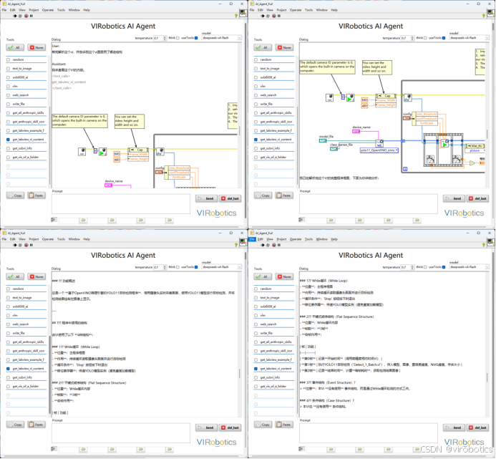Open the model dropdown in top-left window

[240, 38]
